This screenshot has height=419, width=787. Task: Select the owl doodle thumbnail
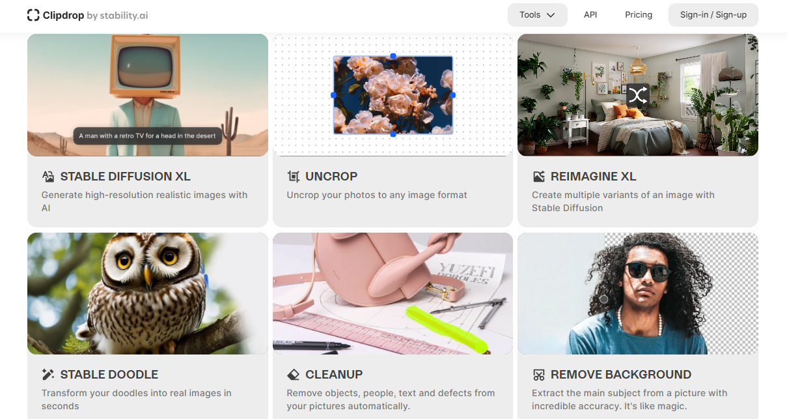click(x=148, y=294)
